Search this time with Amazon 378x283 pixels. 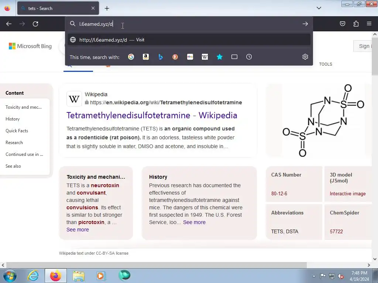pyautogui.click(x=145, y=57)
